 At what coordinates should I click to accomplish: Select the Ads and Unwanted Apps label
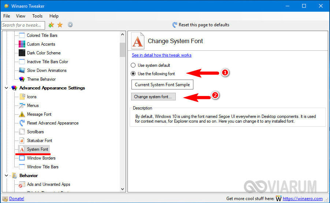(x=49, y=184)
